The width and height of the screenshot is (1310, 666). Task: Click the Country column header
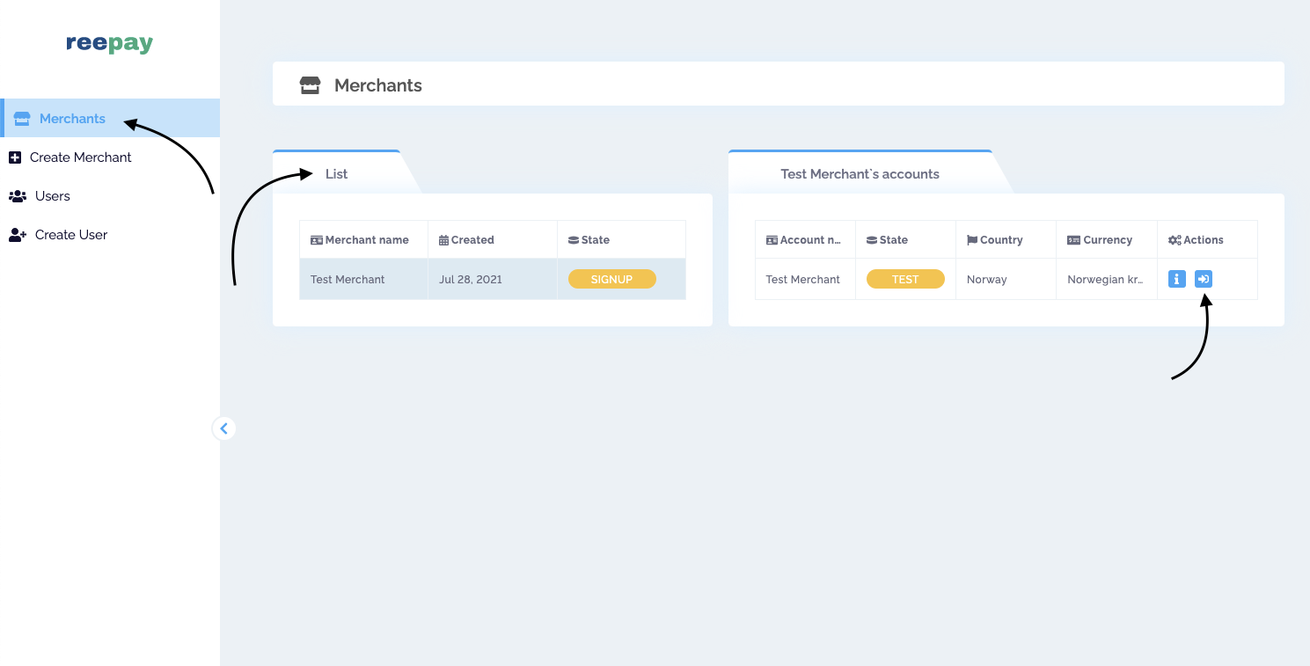(x=1006, y=239)
